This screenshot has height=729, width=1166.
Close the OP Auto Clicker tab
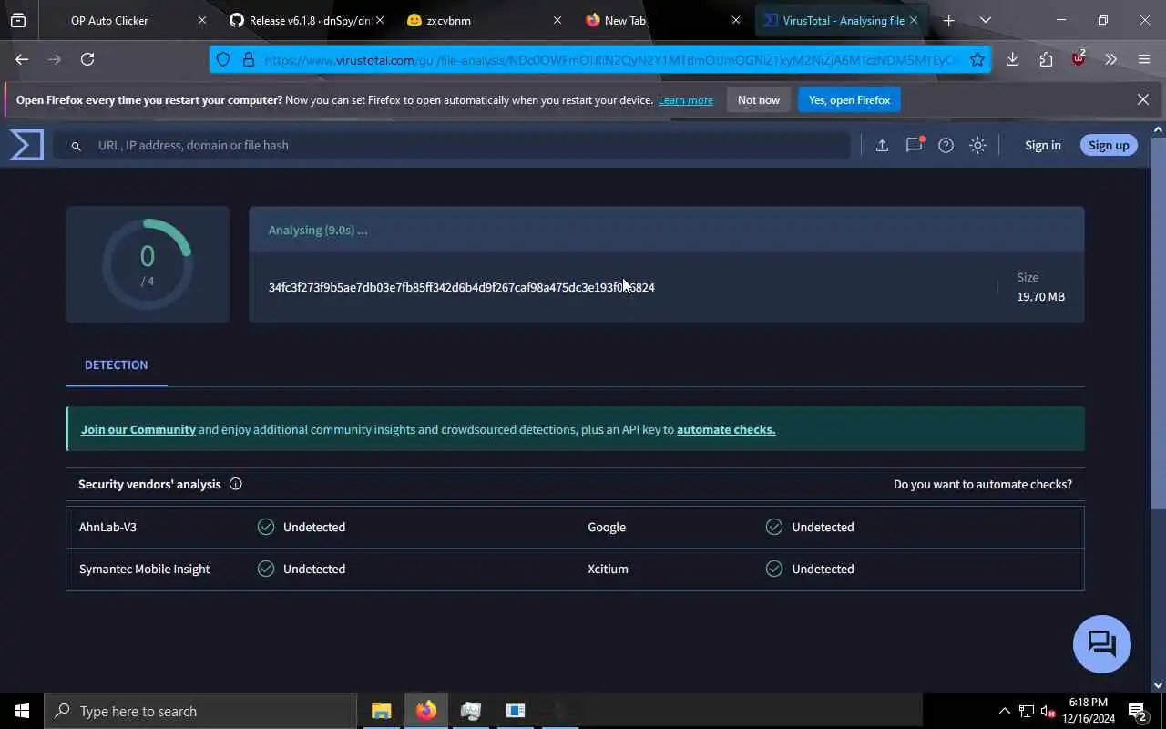point(202,20)
